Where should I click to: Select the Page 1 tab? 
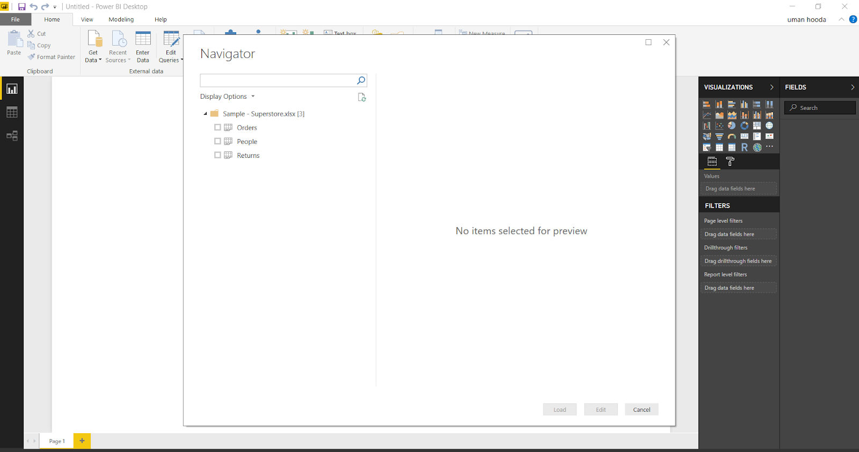point(57,441)
